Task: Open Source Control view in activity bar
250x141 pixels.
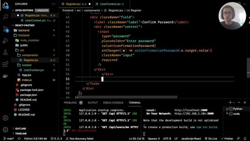Action: [x=5, y=29]
